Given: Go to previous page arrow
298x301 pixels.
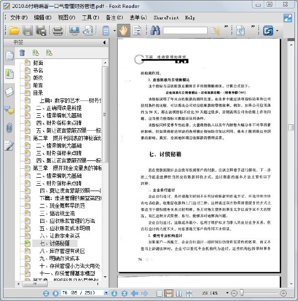Looking at the screenshot, I should [x=56, y=293].
